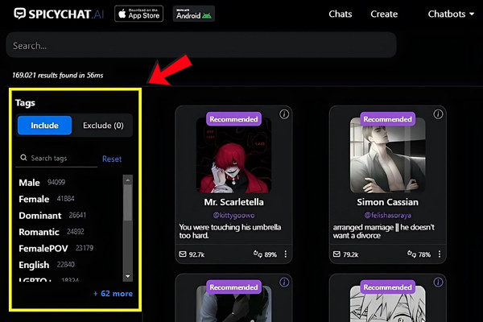Reset the tag filters

pyautogui.click(x=112, y=159)
